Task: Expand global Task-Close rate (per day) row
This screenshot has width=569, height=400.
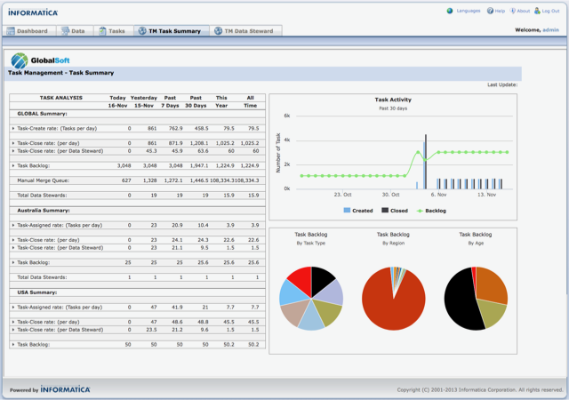Action: [x=13, y=143]
